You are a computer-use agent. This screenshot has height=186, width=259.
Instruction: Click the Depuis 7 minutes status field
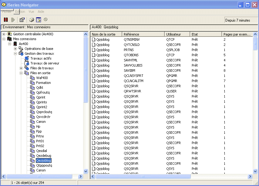tap(241, 20)
